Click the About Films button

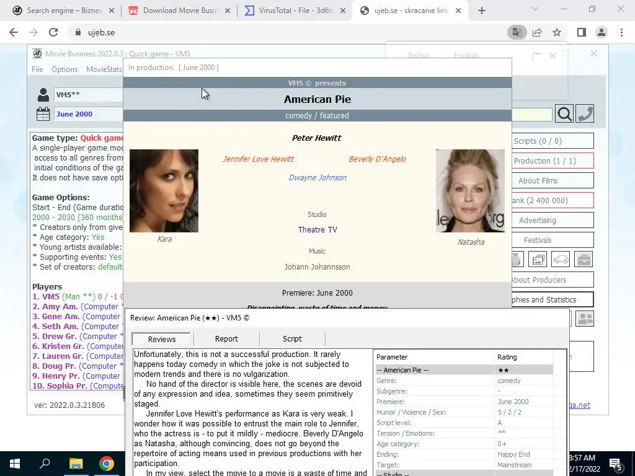click(553, 180)
